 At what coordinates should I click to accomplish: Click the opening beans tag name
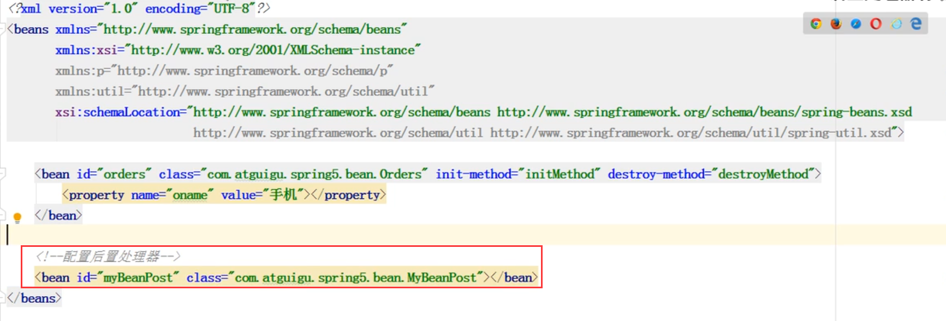[31, 29]
